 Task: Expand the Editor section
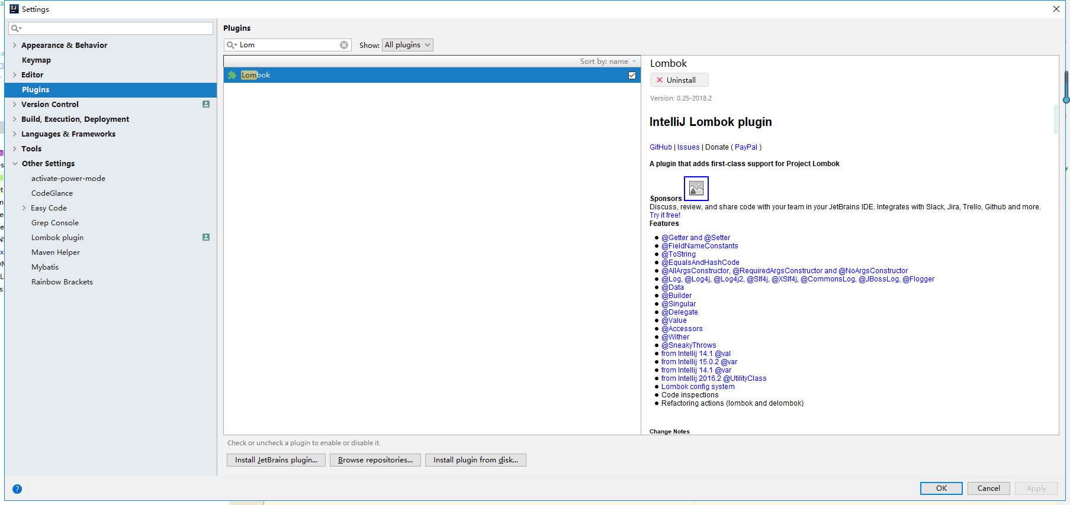[x=15, y=75]
